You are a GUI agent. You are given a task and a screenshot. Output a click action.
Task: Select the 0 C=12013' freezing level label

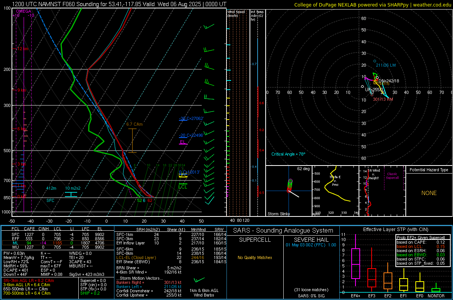(x=189, y=172)
